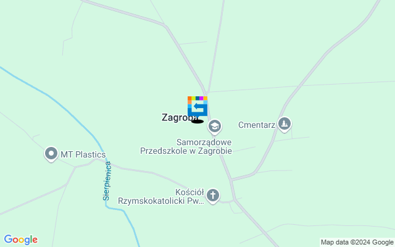The width and height of the screenshot is (395, 247).
Task: Click the Zagroba village label
Action: coord(180,117)
